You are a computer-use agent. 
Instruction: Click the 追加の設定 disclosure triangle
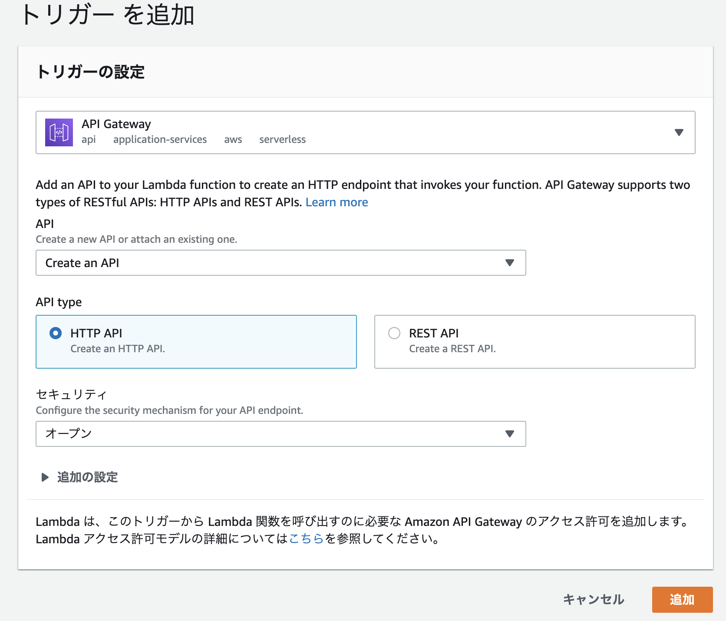click(44, 477)
